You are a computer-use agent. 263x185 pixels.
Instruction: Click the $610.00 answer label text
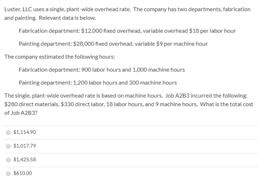coord(23,173)
